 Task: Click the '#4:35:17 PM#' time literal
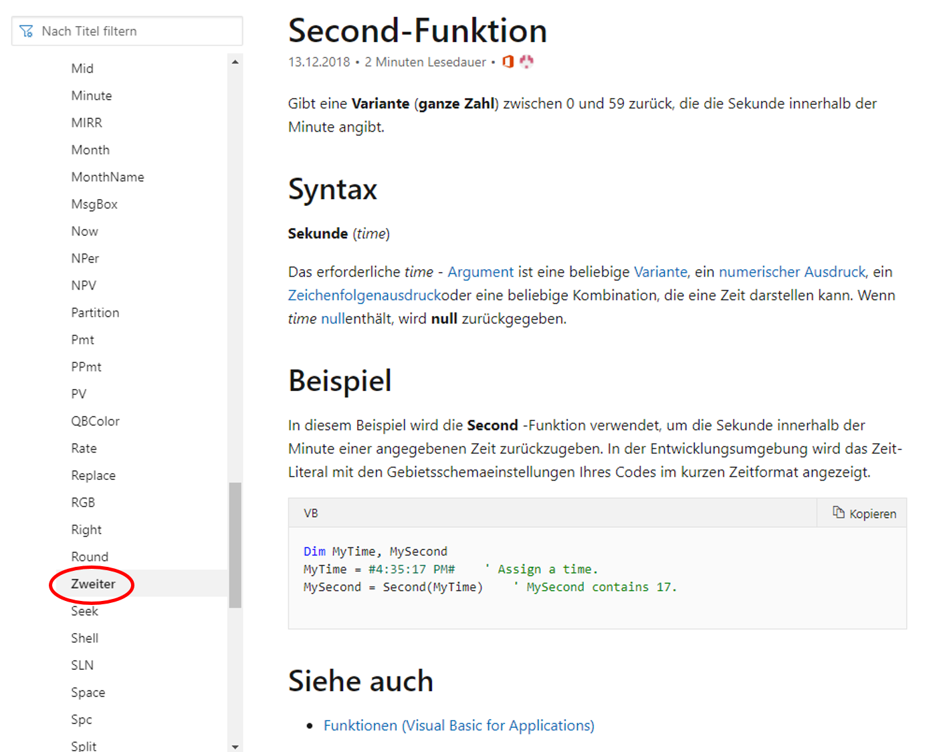[411, 570]
